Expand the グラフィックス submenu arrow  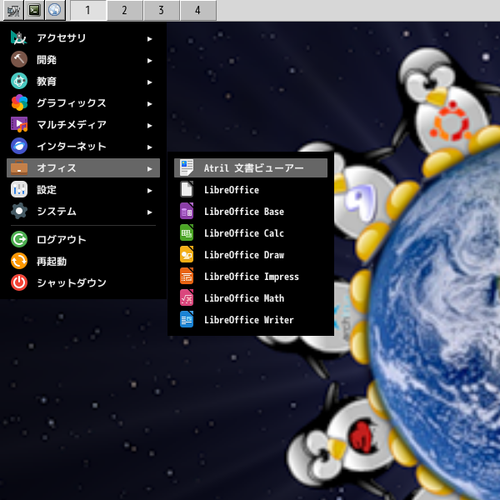(149, 104)
